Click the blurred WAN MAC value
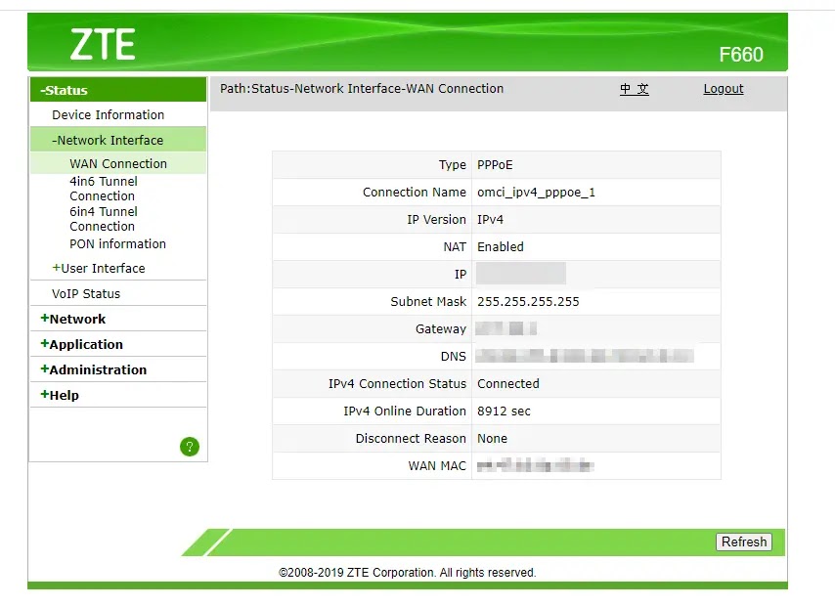 coord(535,466)
